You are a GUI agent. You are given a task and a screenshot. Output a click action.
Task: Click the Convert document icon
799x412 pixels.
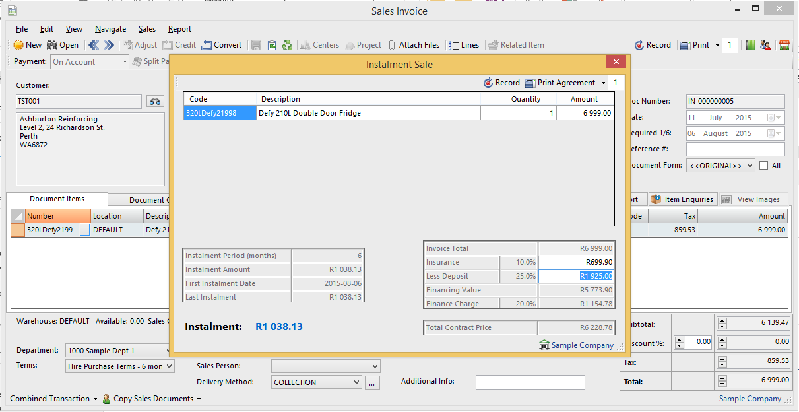(x=207, y=45)
